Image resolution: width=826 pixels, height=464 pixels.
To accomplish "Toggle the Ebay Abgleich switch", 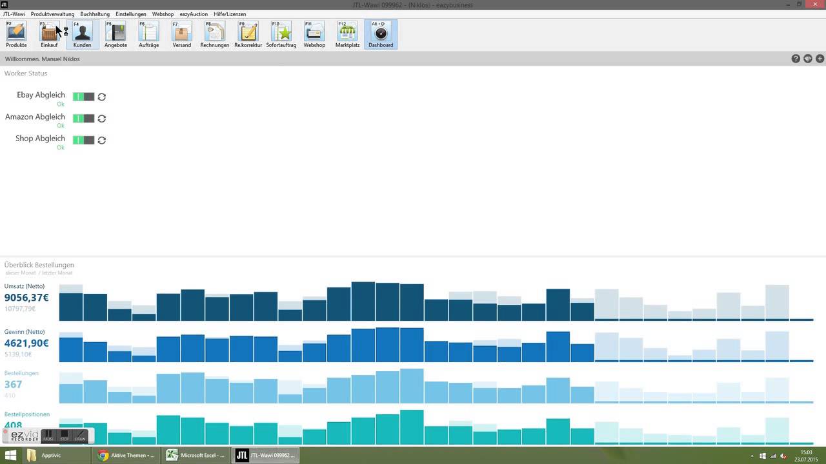I will [x=83, y=97].
